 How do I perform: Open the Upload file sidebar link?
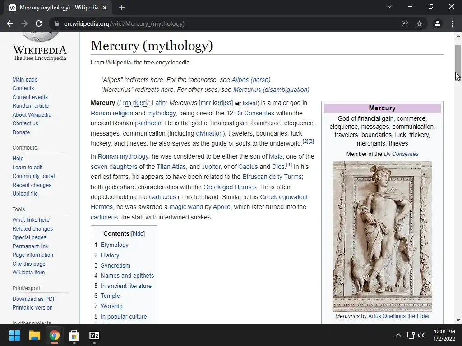tap(25, 194)
